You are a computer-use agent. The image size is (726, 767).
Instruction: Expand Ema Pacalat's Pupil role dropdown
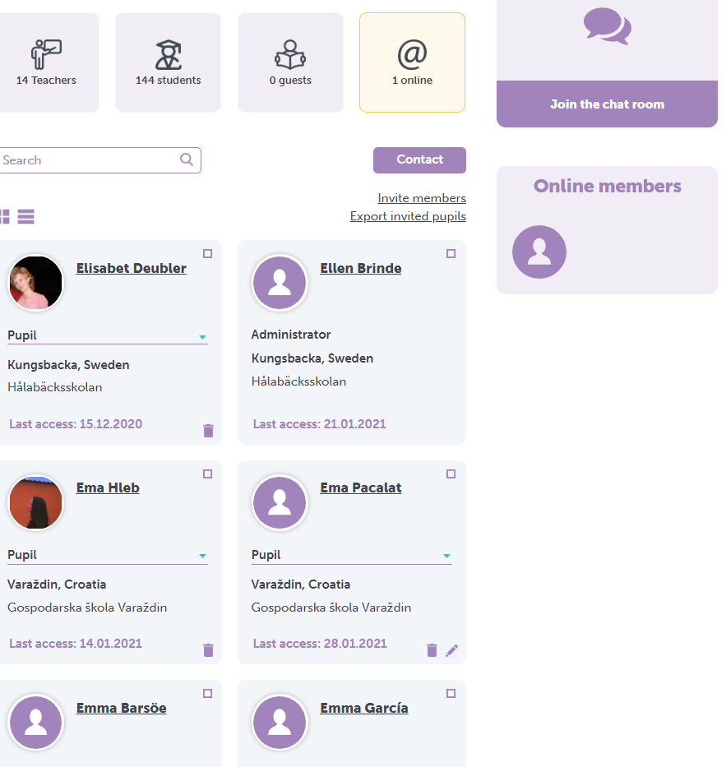(x=351, y=555)
